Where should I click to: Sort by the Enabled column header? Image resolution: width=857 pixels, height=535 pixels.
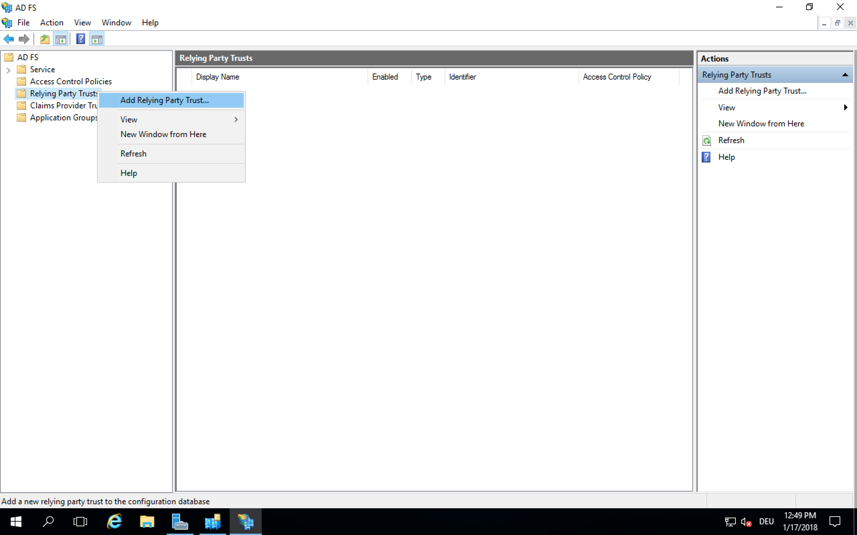coord(390,77)
